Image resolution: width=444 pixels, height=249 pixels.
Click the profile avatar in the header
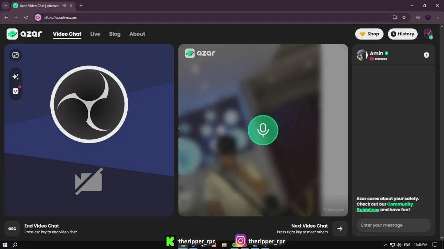pyautogui.click(x=428, y=34)
